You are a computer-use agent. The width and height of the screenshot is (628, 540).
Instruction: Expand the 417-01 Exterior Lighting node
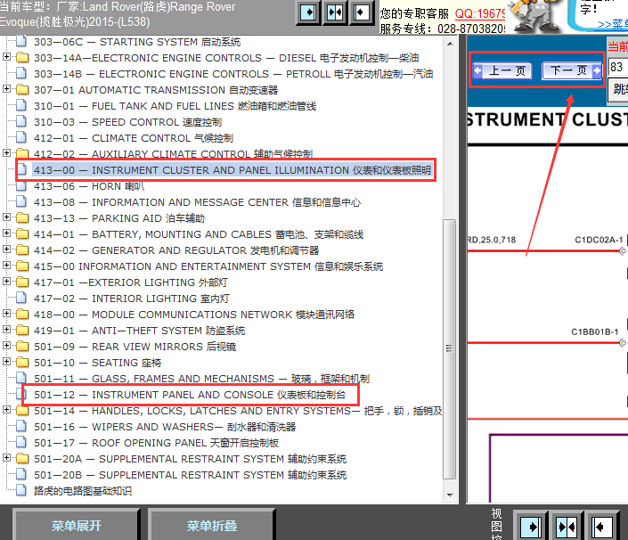pos(6,282)
